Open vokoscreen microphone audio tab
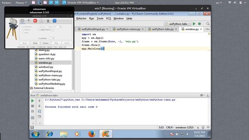Viewport: 249px width, 140px height. [x=28, y=21]
